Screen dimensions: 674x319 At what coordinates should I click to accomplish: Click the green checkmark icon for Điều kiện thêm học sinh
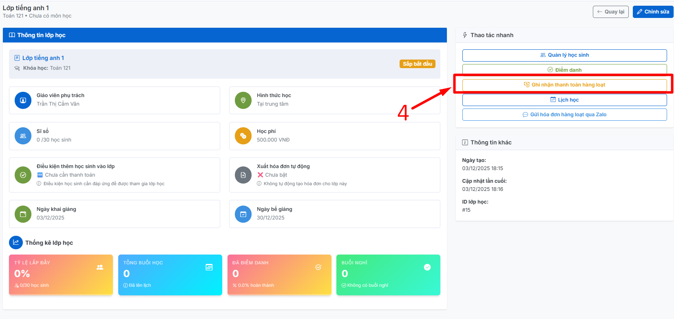click(x=23, y=175)
